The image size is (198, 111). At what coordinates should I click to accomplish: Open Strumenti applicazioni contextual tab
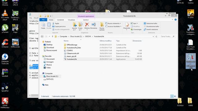[x=86, y=16]
